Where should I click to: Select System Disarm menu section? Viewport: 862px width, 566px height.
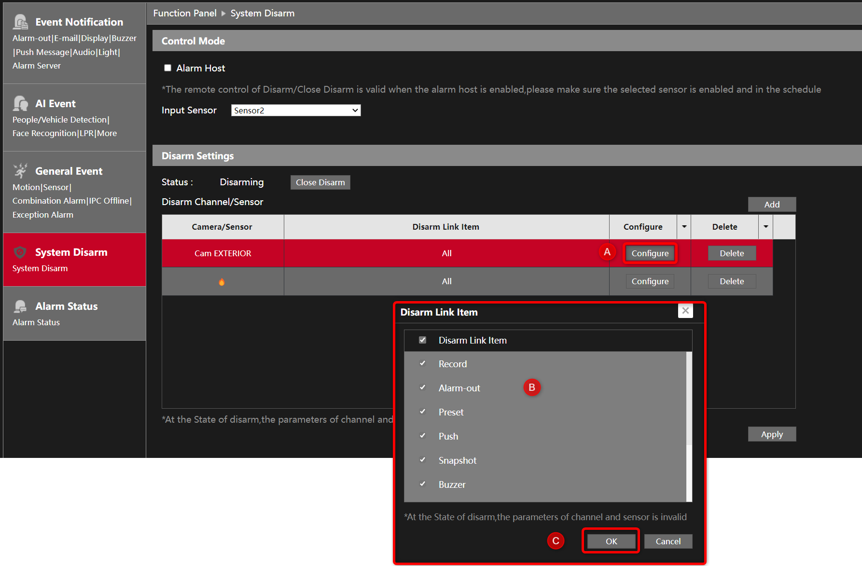click(x=74, y=260)
